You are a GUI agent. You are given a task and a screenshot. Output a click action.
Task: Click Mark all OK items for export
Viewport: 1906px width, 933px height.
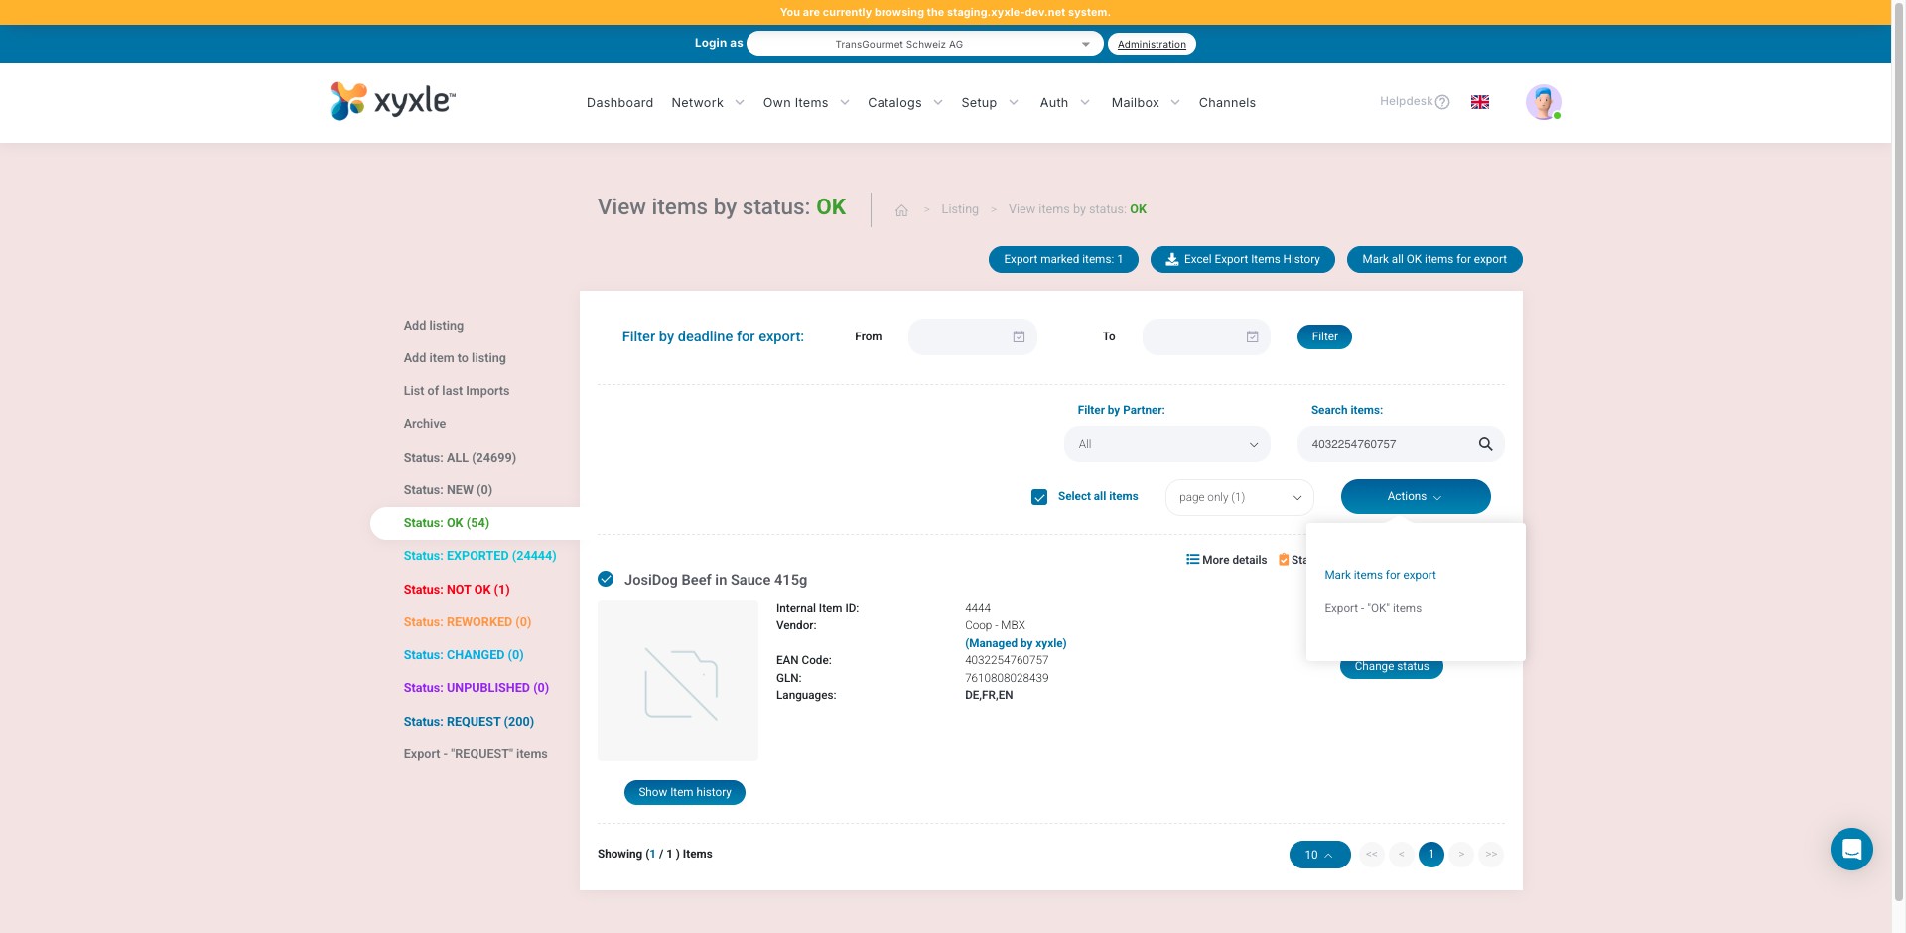(x=1434, y=259)
